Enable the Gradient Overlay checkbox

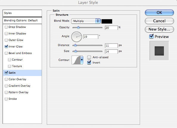point(6,86)
